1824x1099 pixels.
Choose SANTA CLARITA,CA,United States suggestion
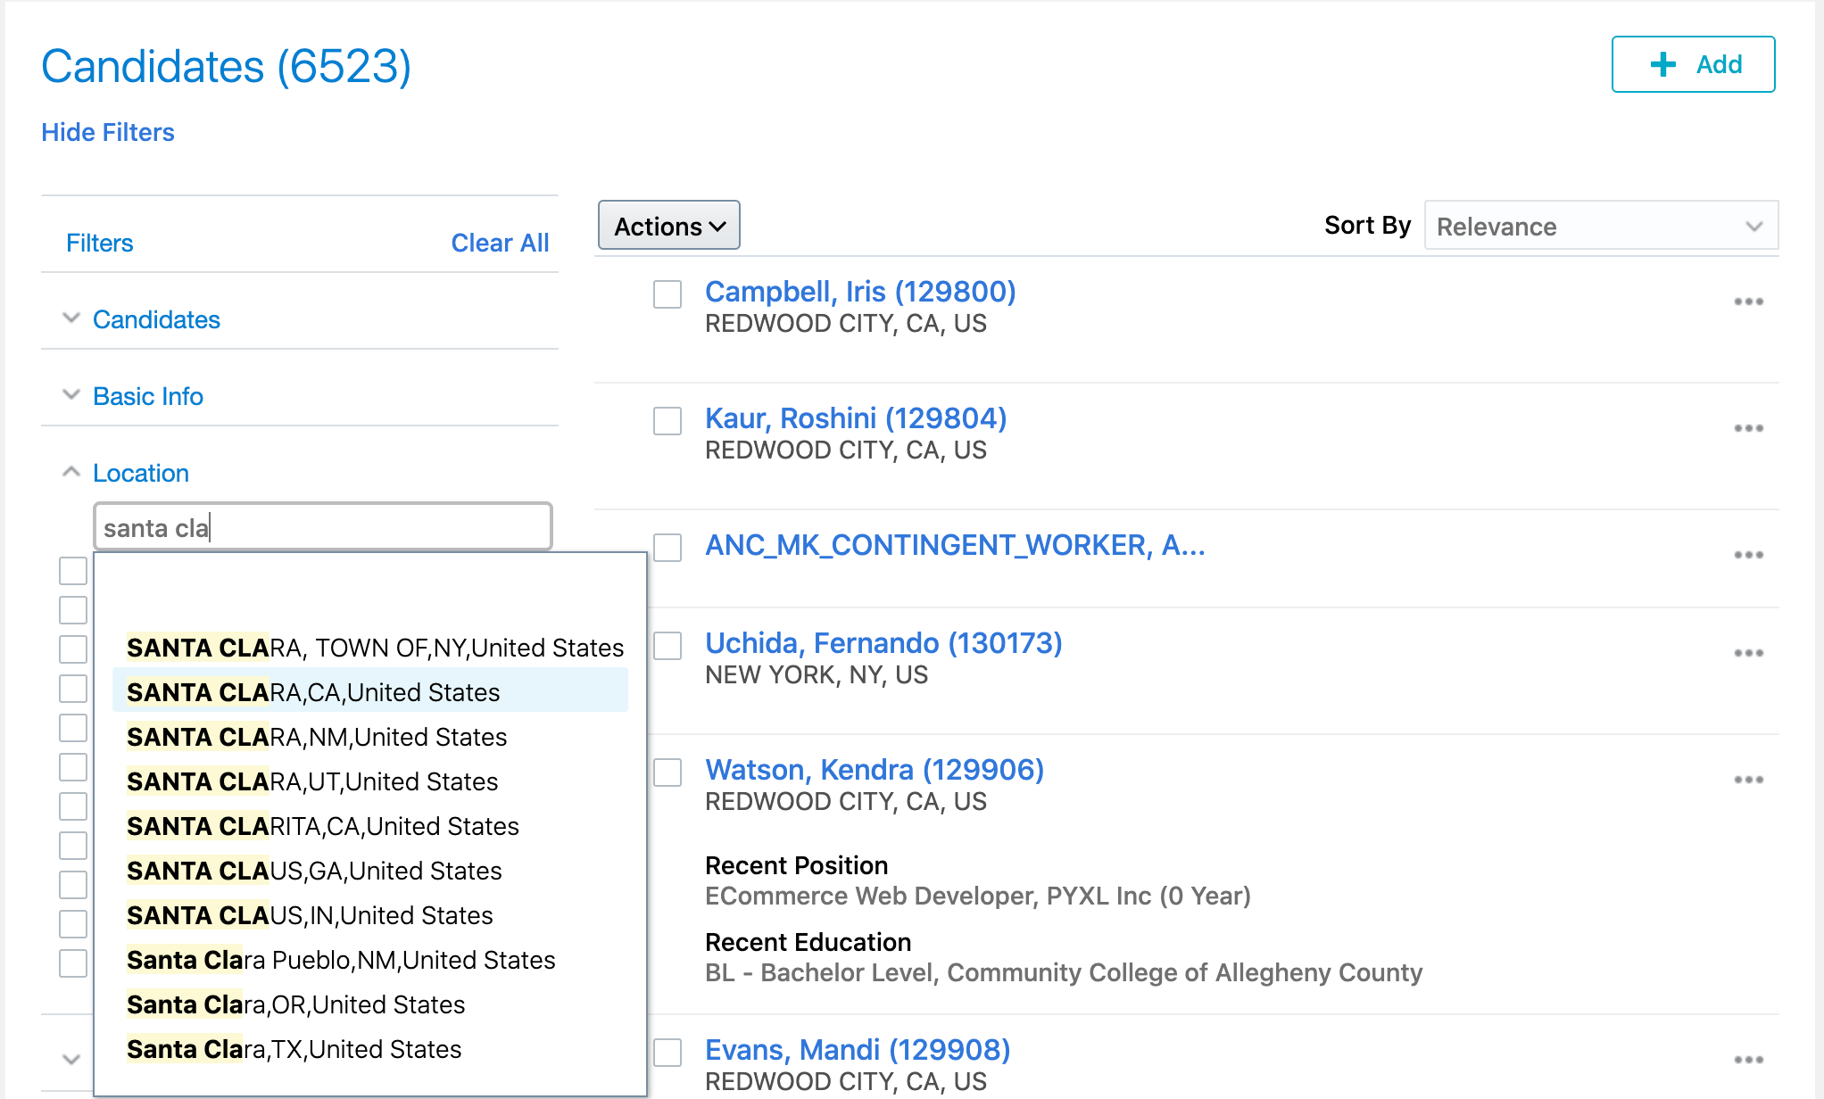point(323,826)
